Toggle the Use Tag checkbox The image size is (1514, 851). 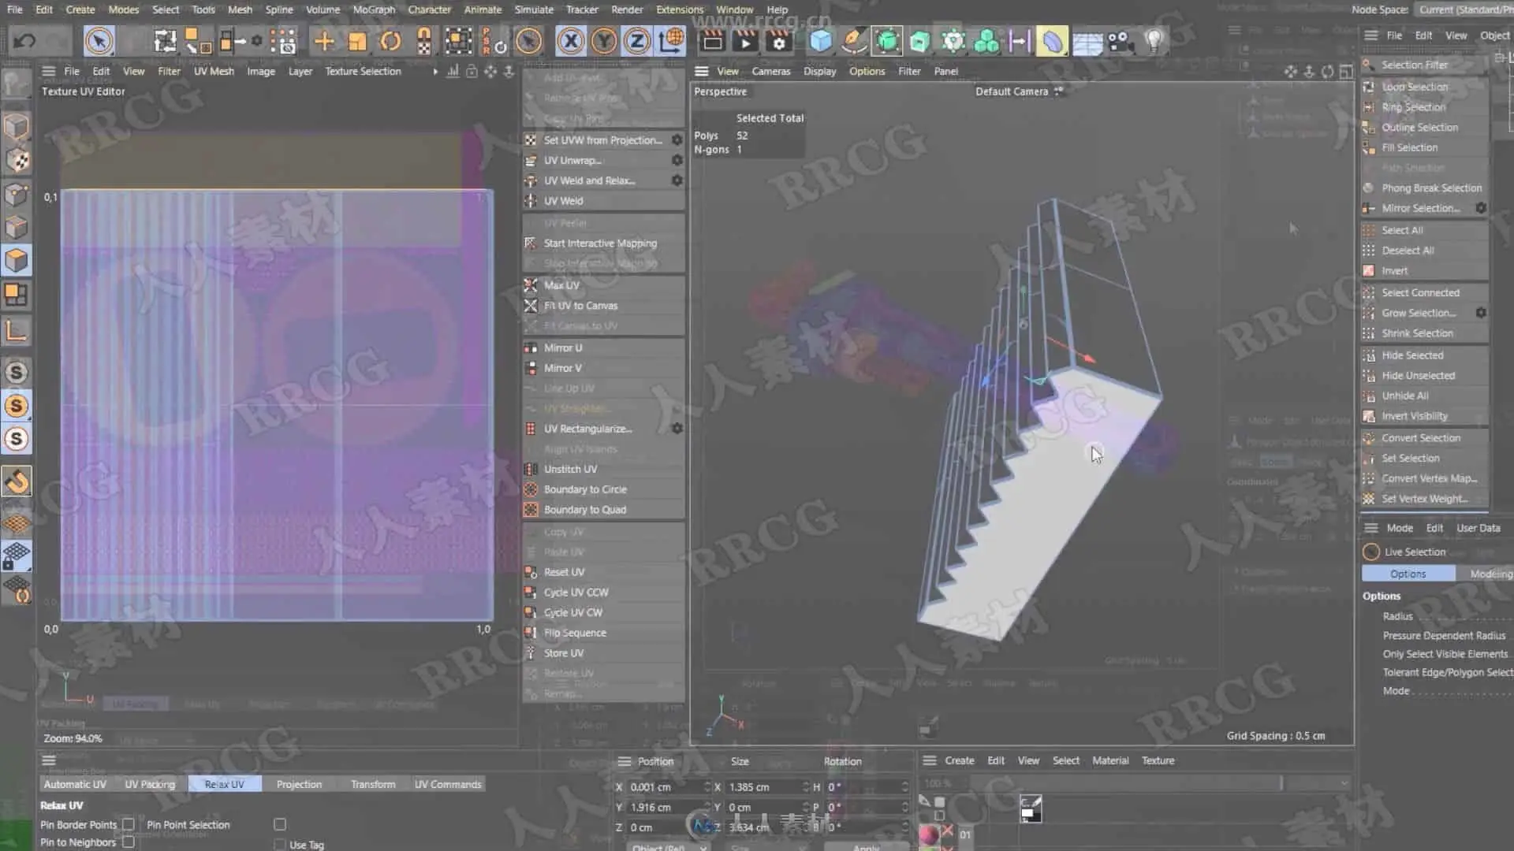click(x=280, y=845)
